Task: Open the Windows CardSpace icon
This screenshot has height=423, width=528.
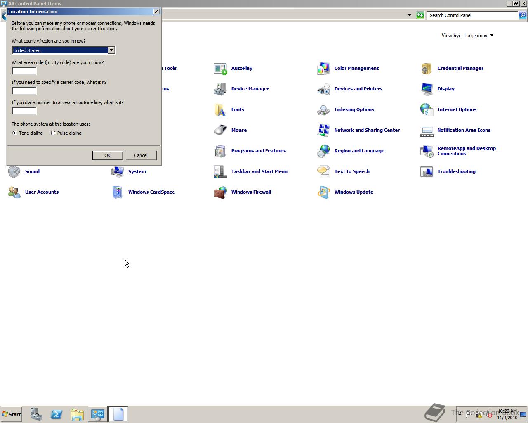Action: coord(118,192)
